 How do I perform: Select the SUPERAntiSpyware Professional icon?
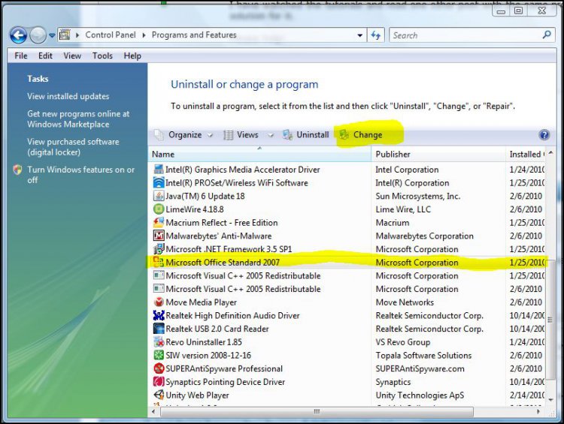click(158, 368)
